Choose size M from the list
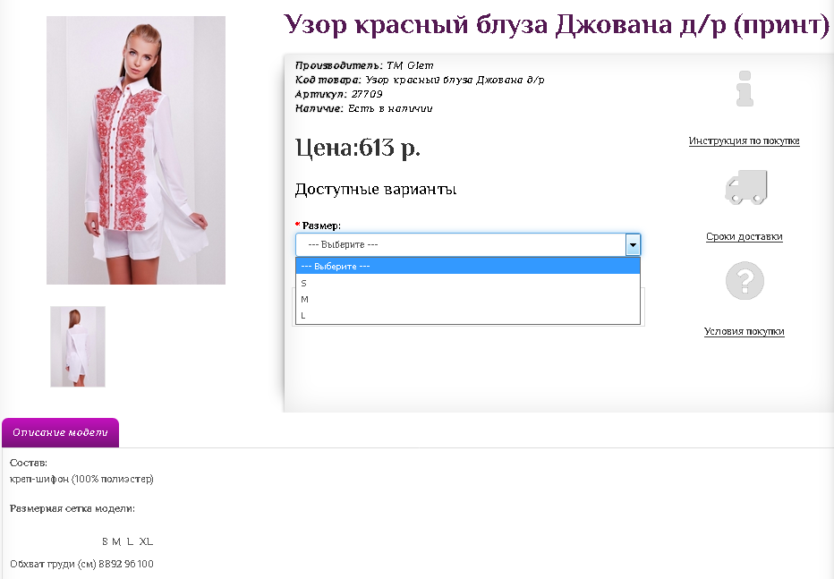The width and height of the screenshot is (834, 579). coord(468,299)
